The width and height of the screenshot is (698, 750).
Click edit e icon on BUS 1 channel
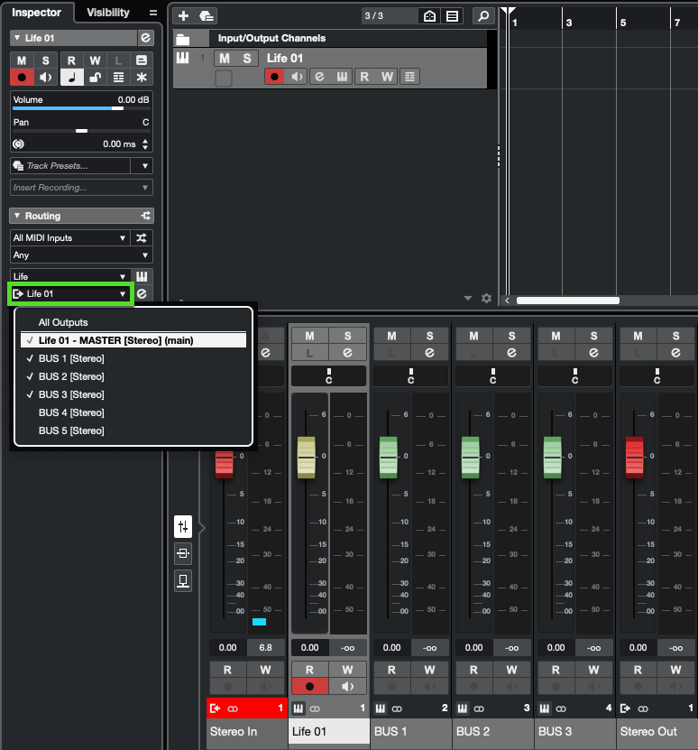point(429,353)
